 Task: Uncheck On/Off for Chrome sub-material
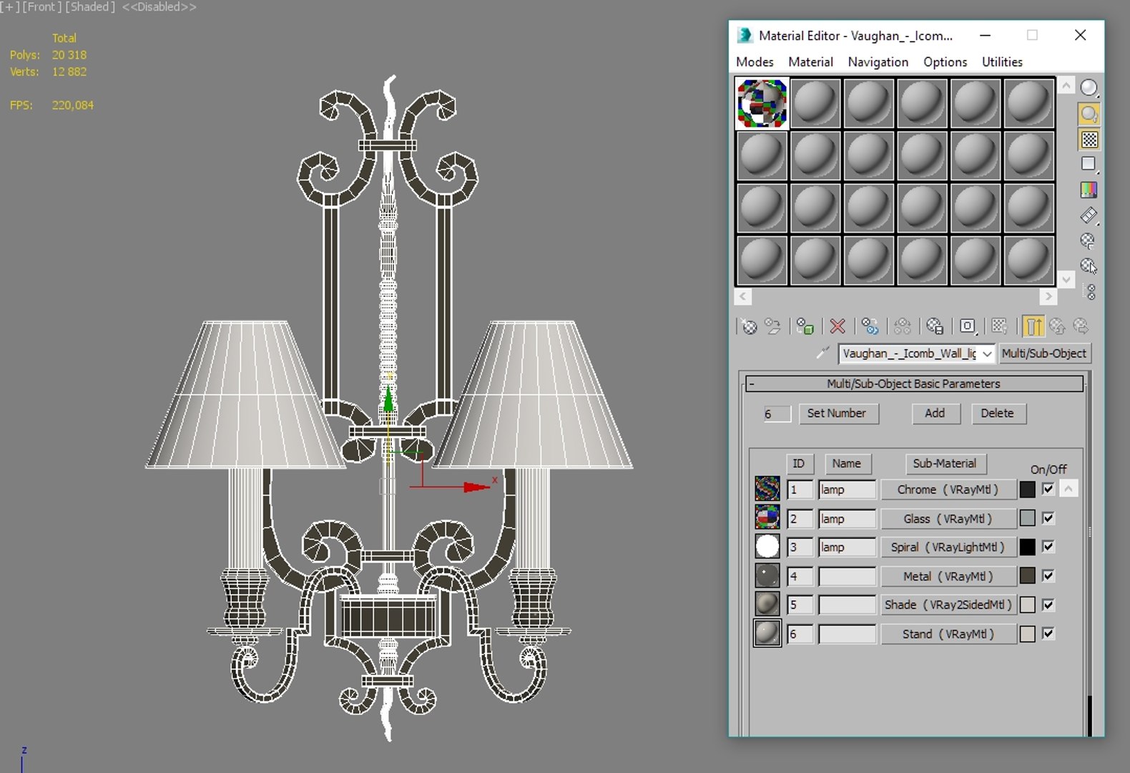tap(1048, 490)
